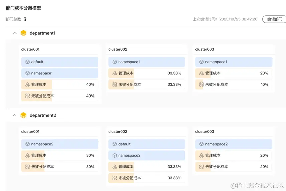Click the 40% 管理成本 progress bar
This screenshot has width=286, height=191.
[x=60, y=85]
